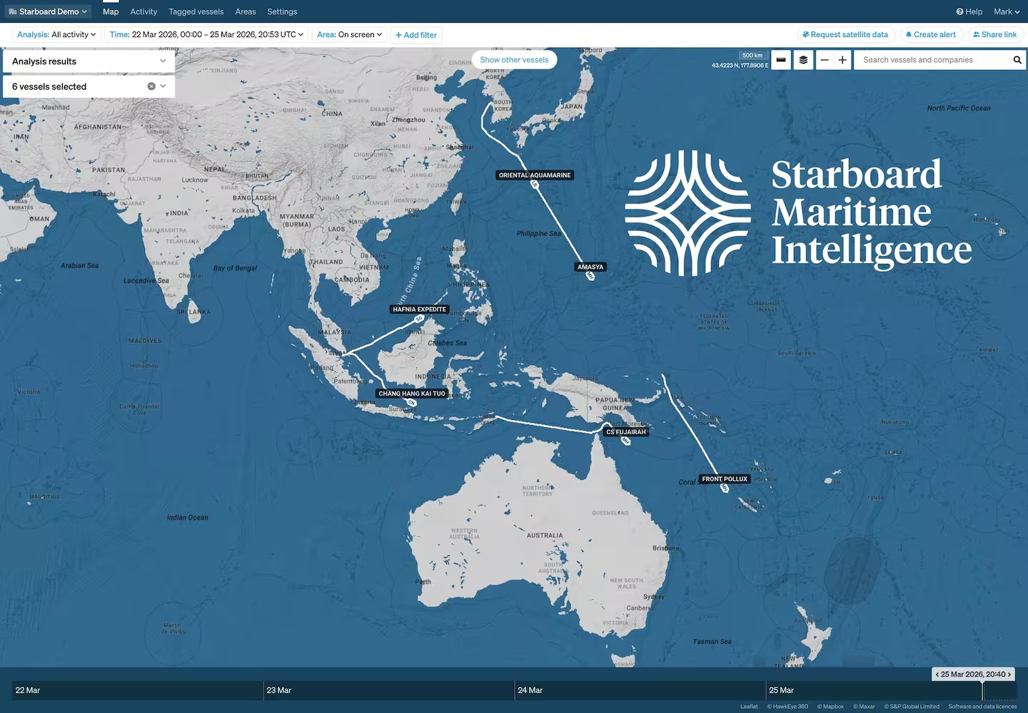Screen dimensions: 1028x713
Task: Click the ORIENTAL AQUAMARINE vessel marker
Action: [534, 185]
